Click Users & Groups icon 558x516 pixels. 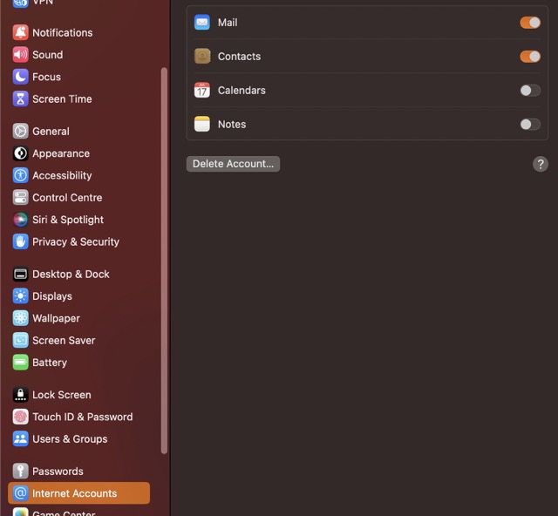tap(20, 438)
